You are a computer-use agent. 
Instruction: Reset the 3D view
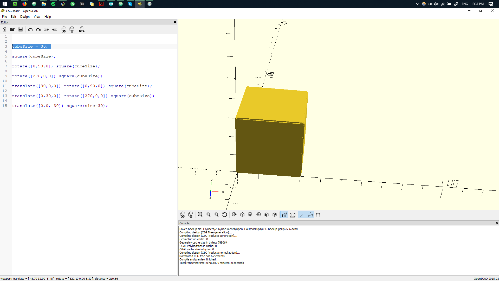[225, 215]
